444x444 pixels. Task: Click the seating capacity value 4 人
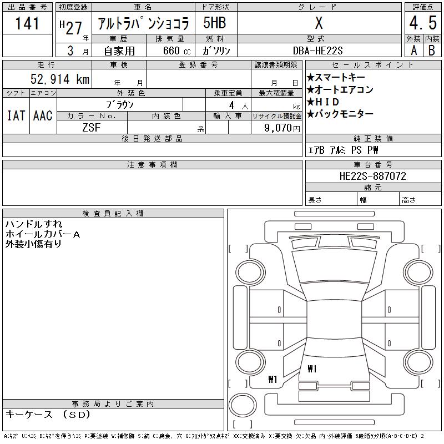coord(238,105)
